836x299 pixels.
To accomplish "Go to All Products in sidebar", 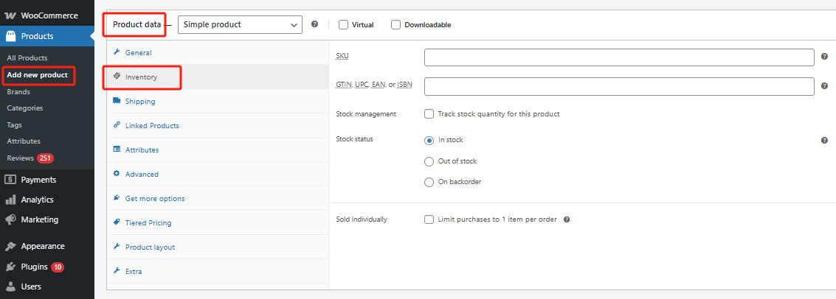I will click(27, 58).
